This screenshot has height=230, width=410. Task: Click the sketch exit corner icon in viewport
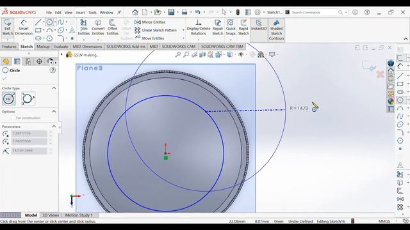pyautogui.click(x=369, y=66)
